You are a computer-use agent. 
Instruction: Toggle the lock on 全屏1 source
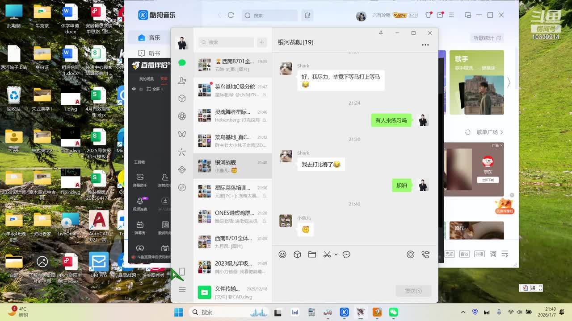(141, 89)
